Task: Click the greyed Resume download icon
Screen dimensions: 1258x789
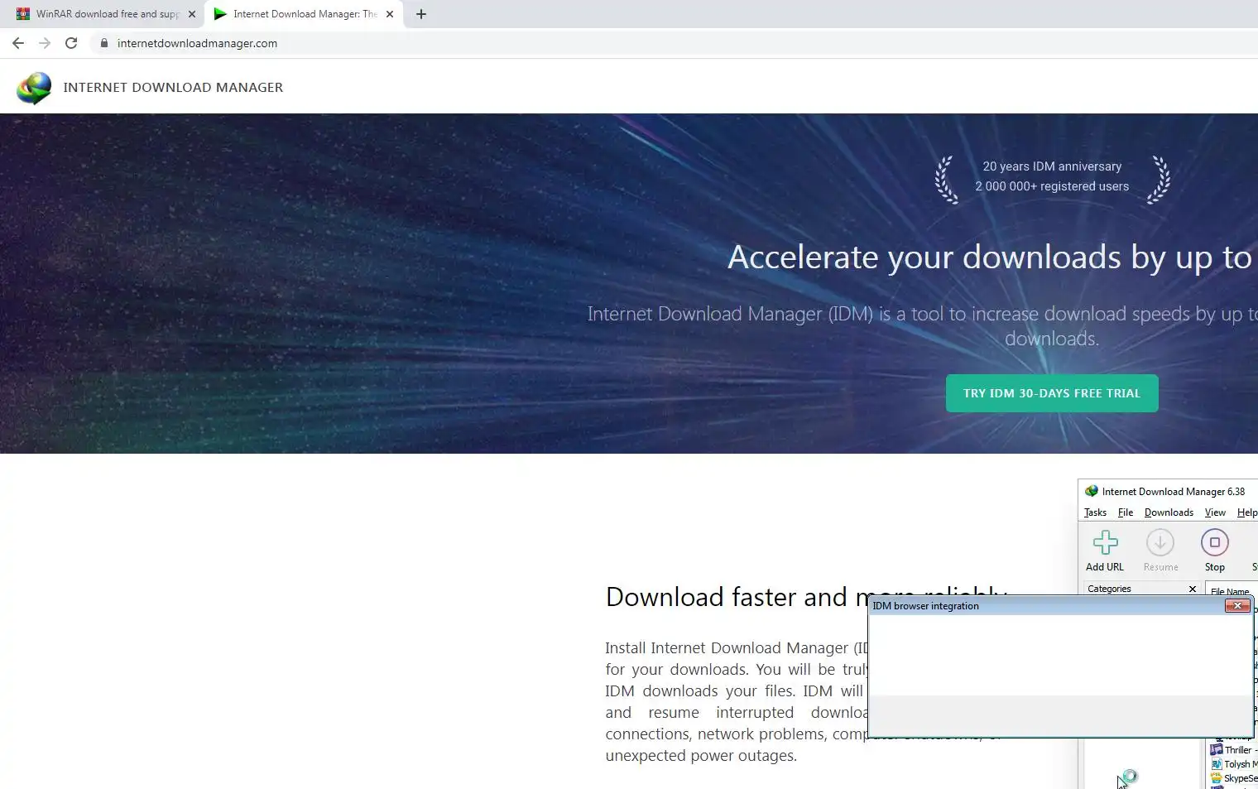Action: (x=1160, y=543)
